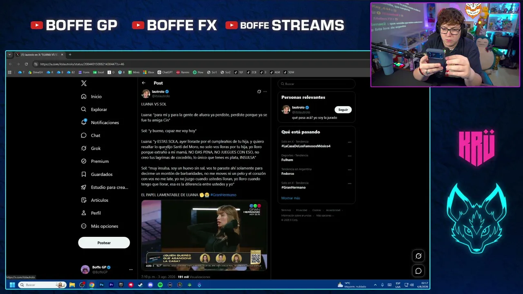The height and width of the screenshot is (294, 523).
Task: Open options for the Fulham trend
Action: pyautogui.click(x=349, y=156)
